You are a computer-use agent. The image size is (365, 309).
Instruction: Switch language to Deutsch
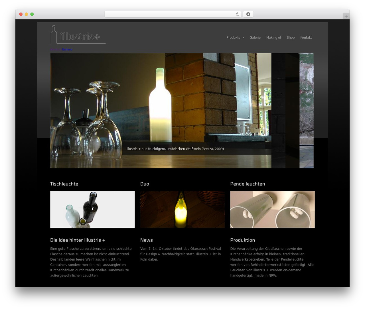click(x=56, y=50)
